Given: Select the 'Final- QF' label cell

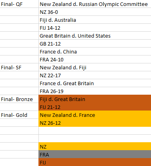Looking at the screenshot, I should 19,4.
